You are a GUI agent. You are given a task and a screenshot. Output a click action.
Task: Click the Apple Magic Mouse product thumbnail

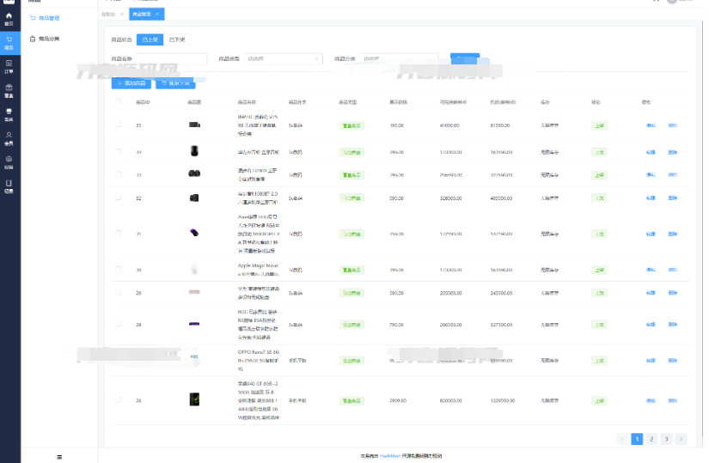(194, 270)
